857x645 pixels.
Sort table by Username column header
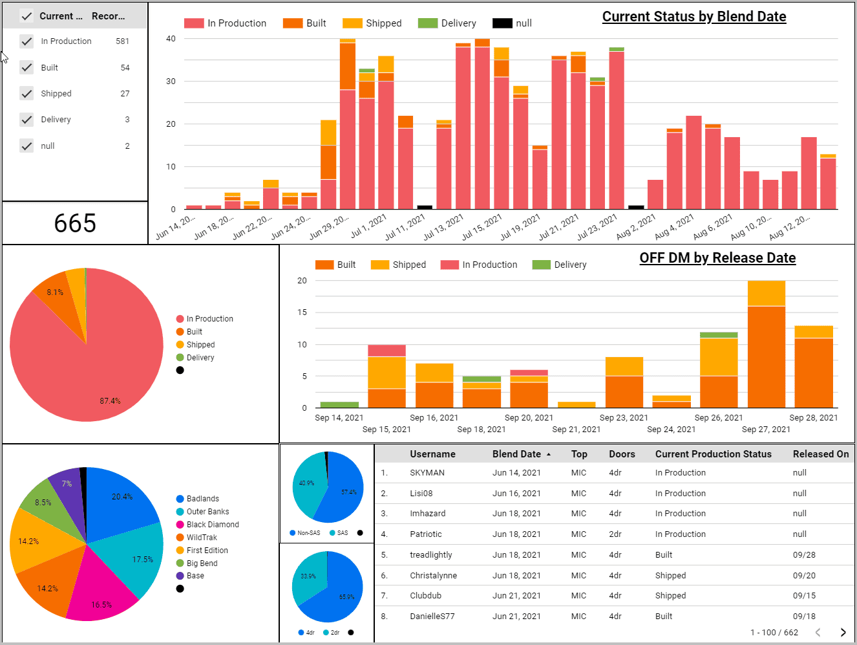[x=432, y=454]
